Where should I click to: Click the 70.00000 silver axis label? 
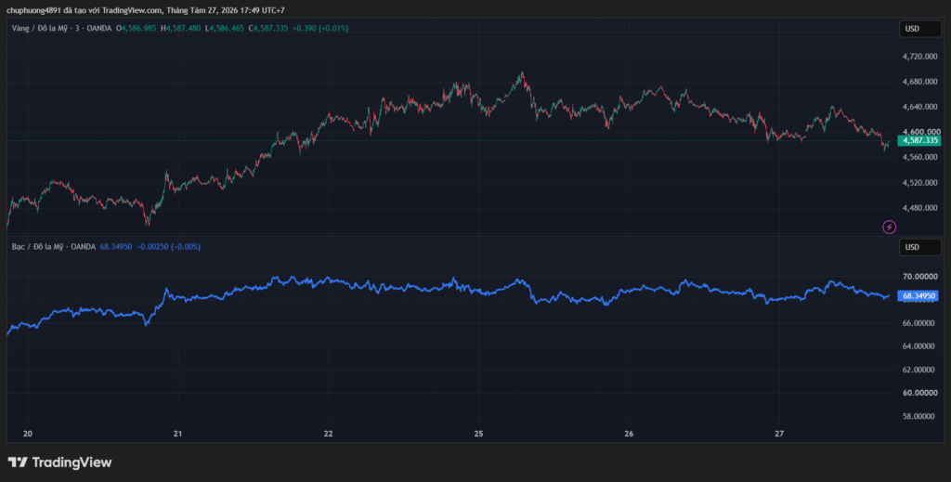919,277
